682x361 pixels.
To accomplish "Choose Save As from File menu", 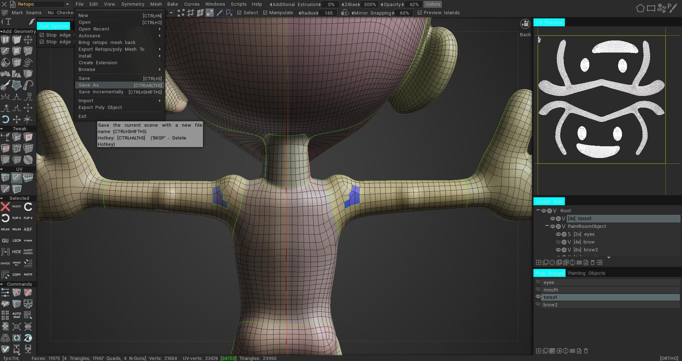I will 89,85.
